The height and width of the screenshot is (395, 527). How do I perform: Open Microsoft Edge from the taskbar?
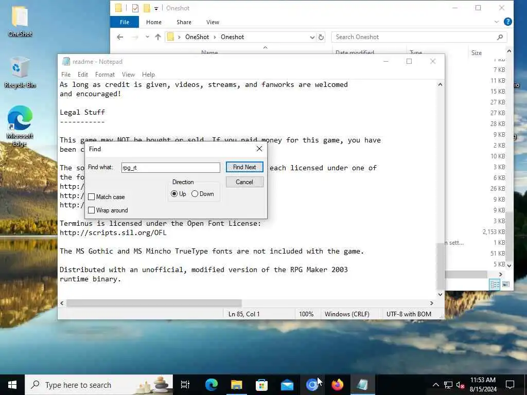point(212,385)
